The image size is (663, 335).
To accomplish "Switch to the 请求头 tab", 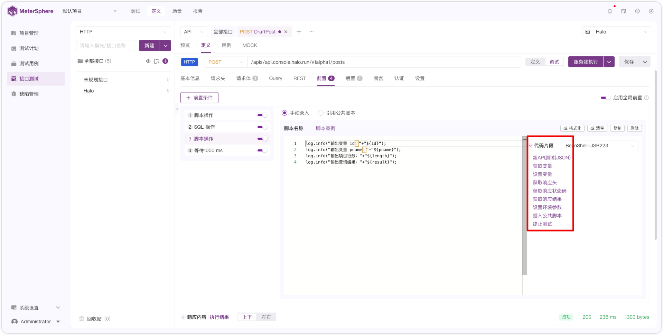I will (218, 78).
